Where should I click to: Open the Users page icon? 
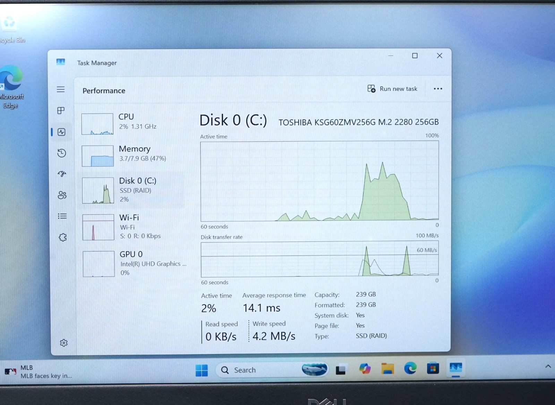(62, 195)
